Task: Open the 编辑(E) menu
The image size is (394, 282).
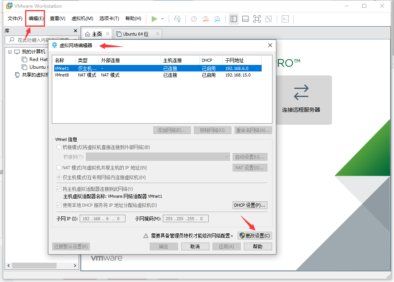Action: (x=36, y=19)
